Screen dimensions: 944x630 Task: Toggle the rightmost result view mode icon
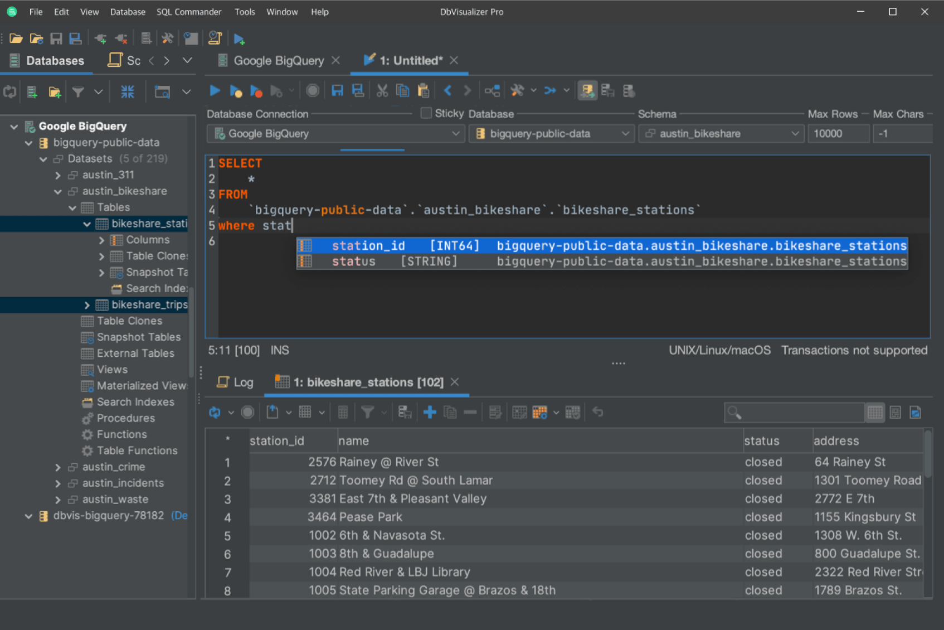[x=916, y=412]
